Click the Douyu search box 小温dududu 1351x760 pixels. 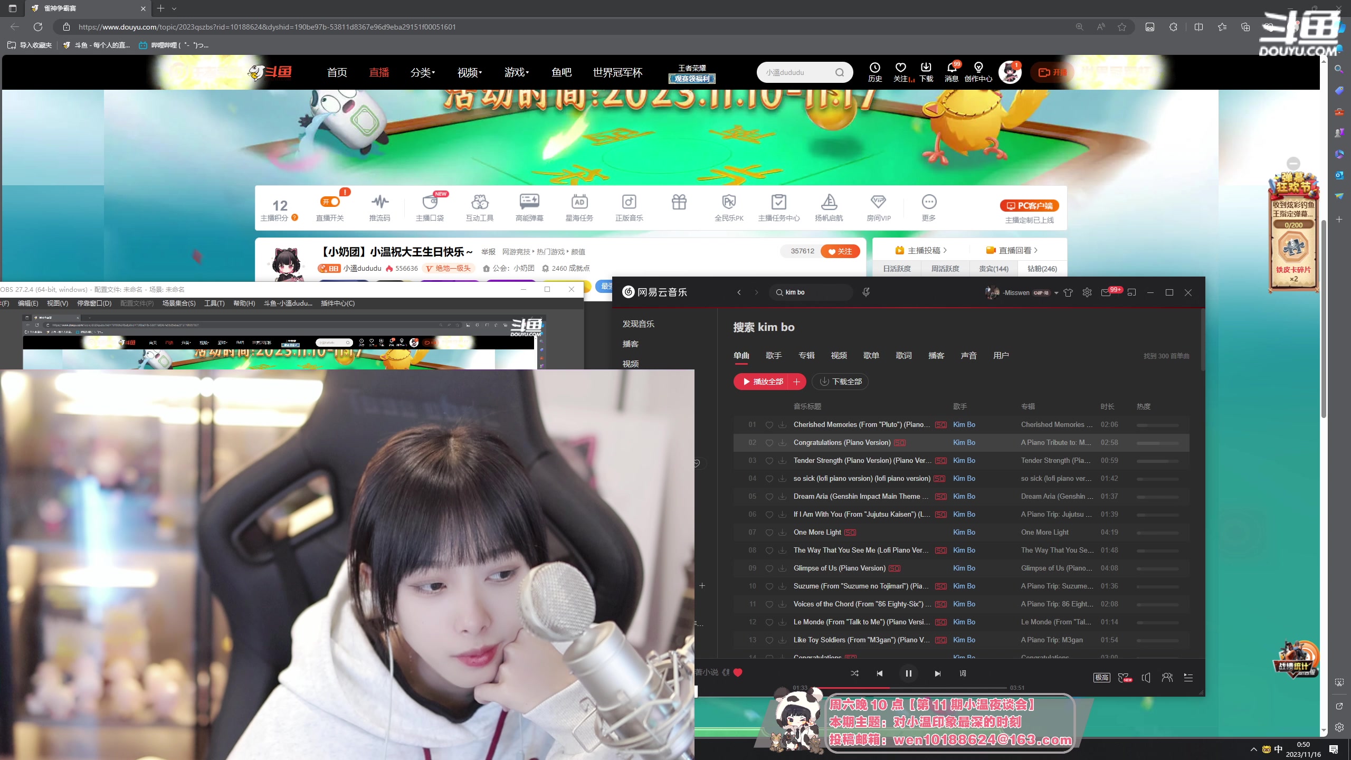pyautogui.click(x=805, y=72)
